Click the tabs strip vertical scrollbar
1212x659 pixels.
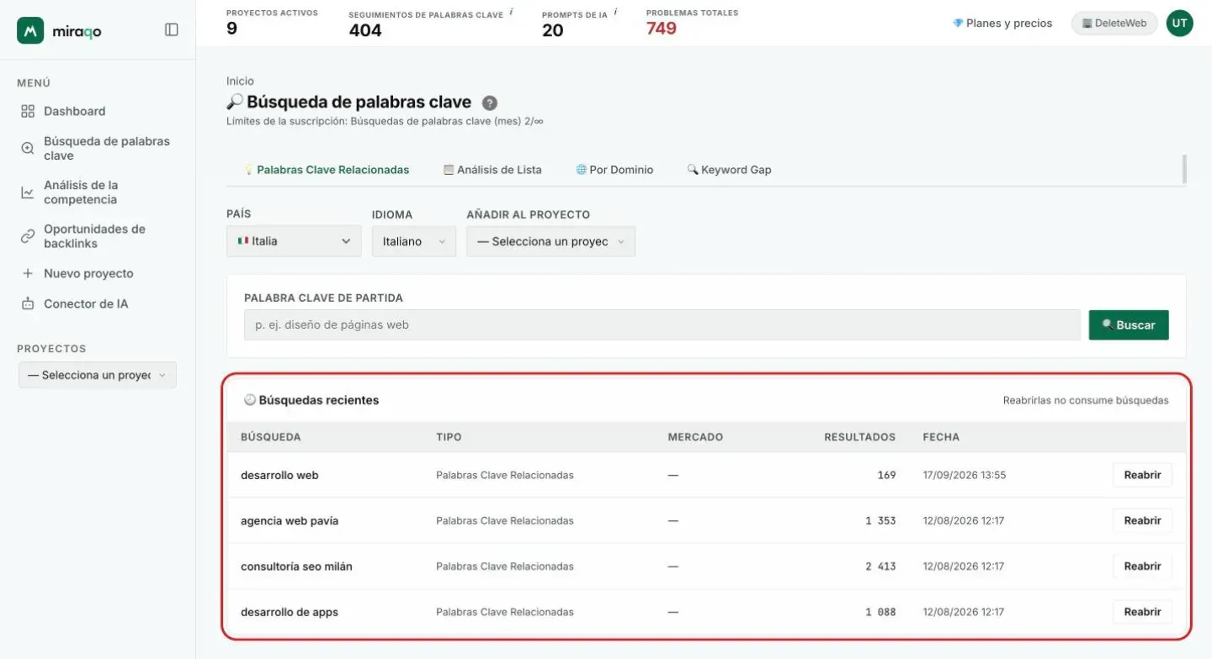[1184, 169]
